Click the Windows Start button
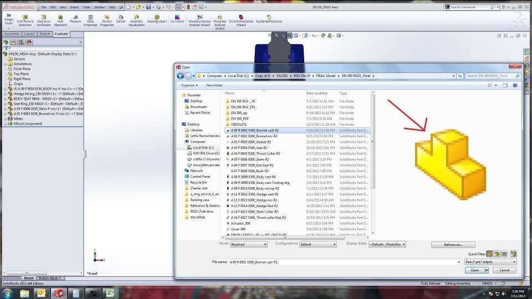This screenshot has width=532, height=299. (x=7, y=293)
